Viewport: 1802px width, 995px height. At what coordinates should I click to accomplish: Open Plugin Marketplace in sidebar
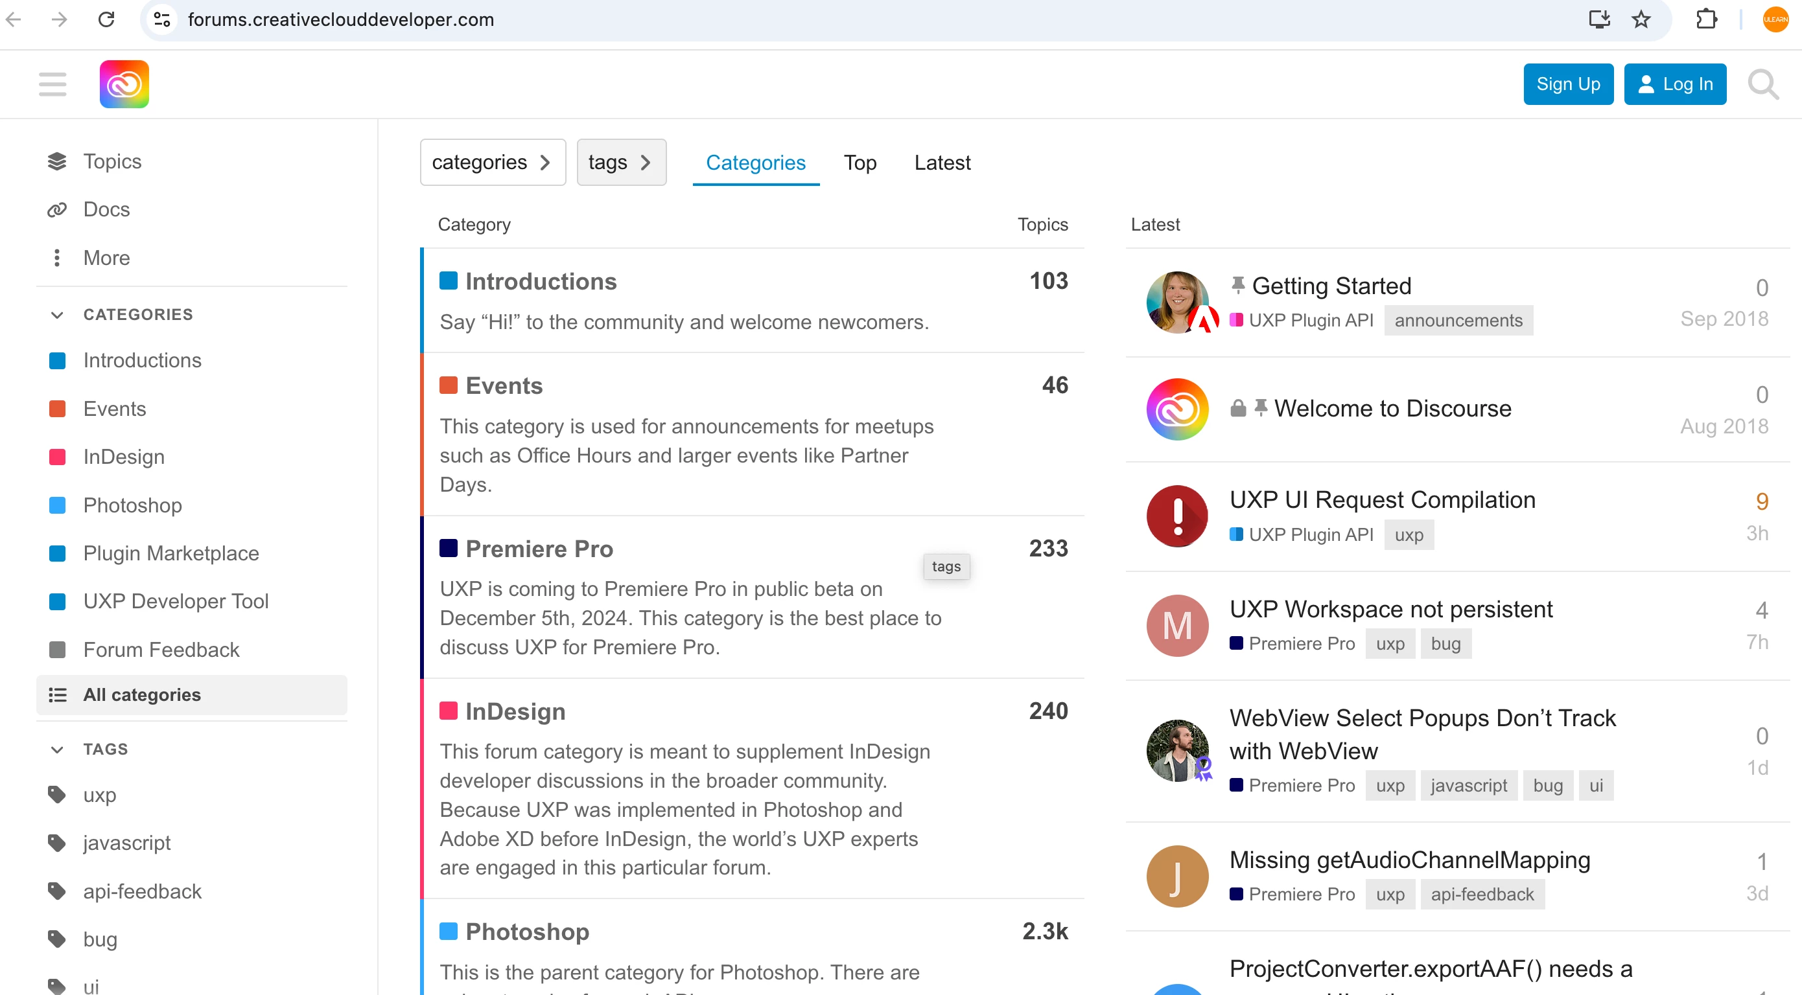[x=171, y=554]
